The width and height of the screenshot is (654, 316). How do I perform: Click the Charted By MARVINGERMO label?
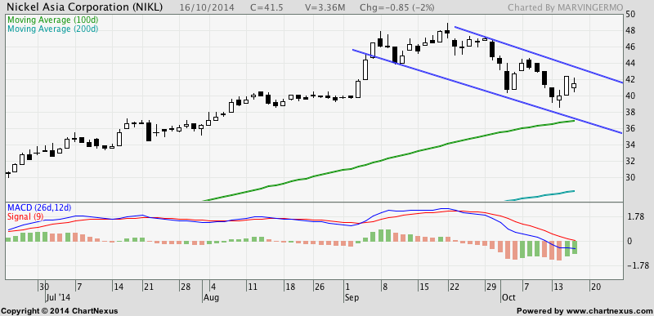coord(566,7)
